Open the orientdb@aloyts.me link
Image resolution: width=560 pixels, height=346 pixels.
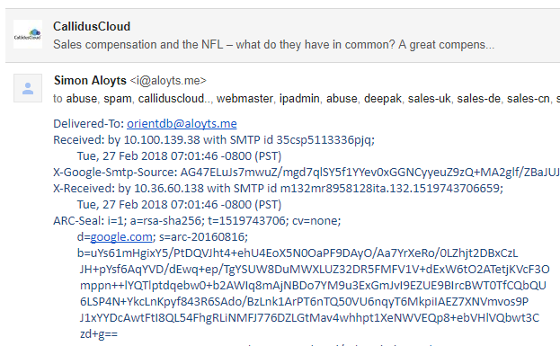182,123
